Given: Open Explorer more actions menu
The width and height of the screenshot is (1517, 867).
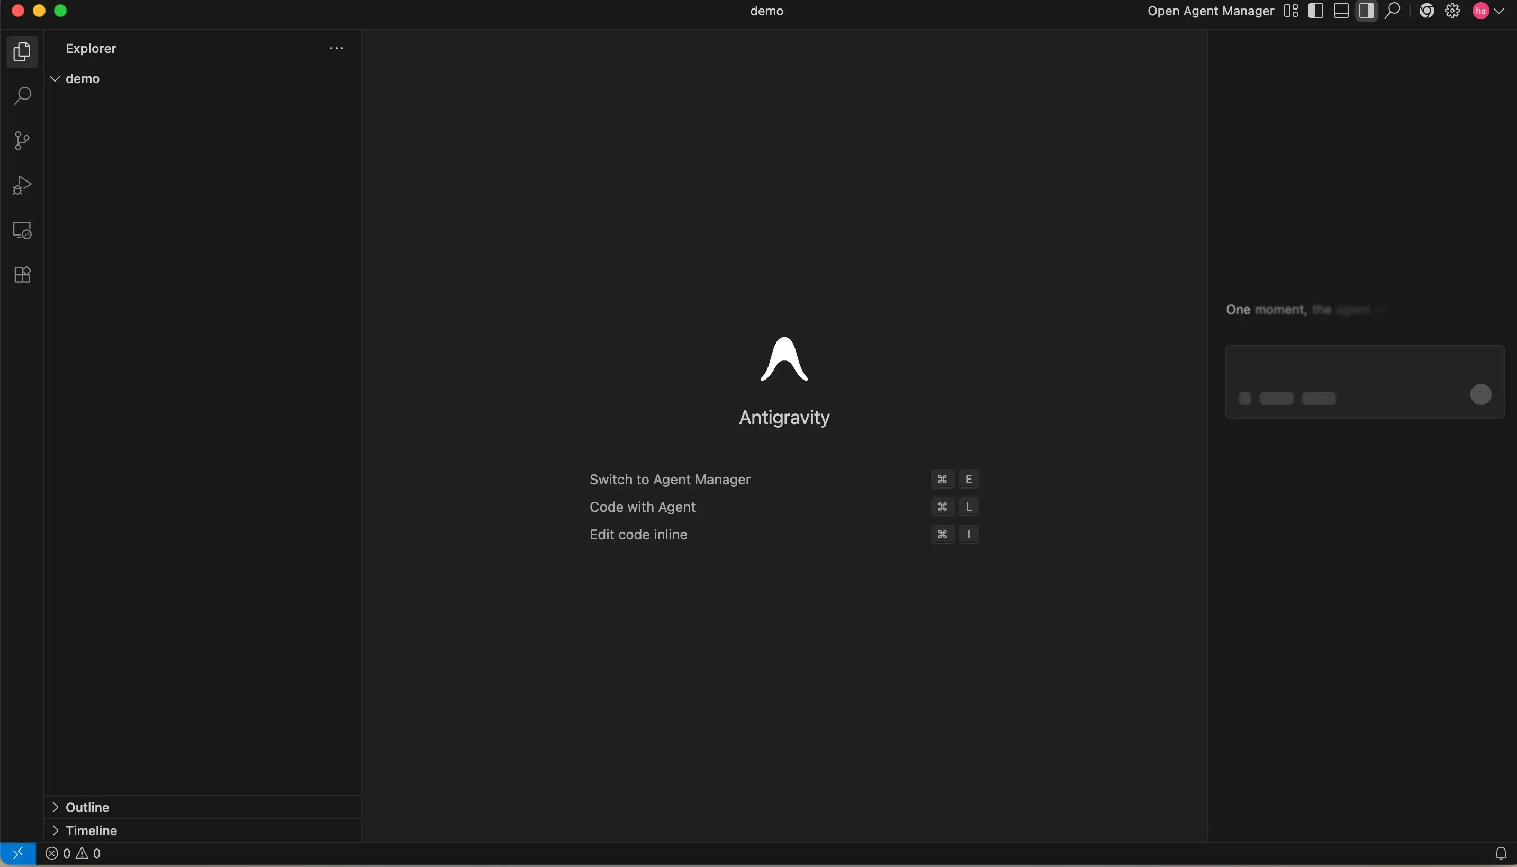Looking at the screenshot, I should point(337,48).
